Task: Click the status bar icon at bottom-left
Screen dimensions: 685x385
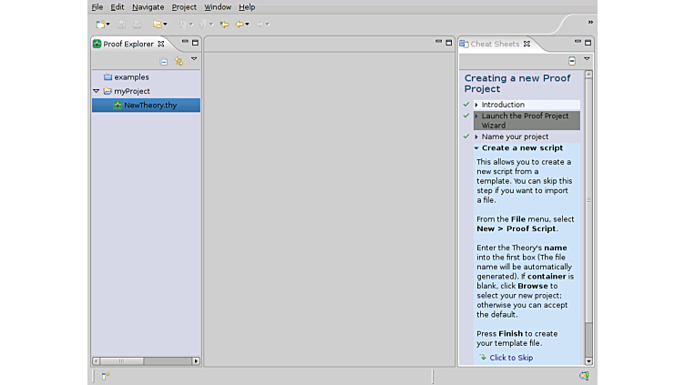Action: pyautogui.click(x=106, y=375)
